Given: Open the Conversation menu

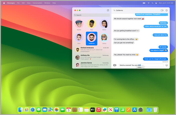Looking at the screenshot, I should point(37,3).
